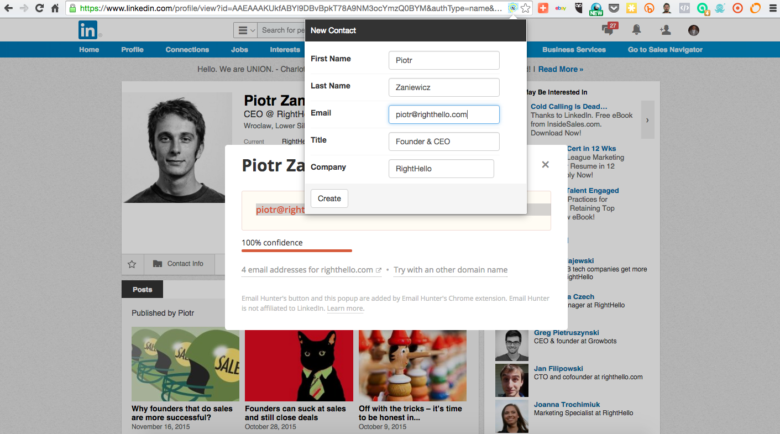Expand the search category dropdown
780x434 pixels.
246,30
